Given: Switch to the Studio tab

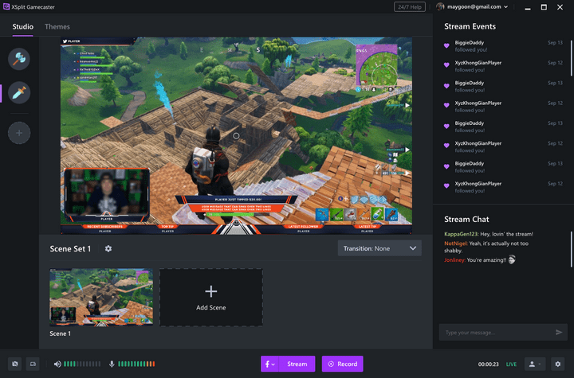Looking at the screenshot, I should click(22, 27).
